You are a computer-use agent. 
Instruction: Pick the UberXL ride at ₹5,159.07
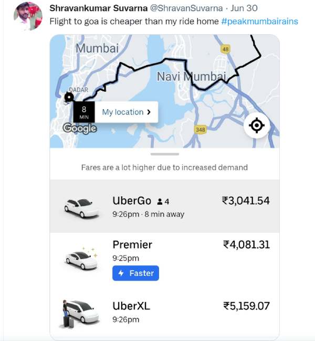tap(164, 312)
